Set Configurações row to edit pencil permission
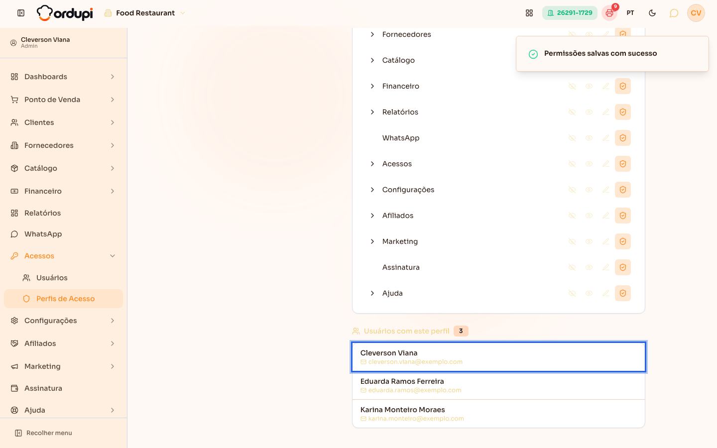This screenshot has height=448, width=717. point(606,190)
